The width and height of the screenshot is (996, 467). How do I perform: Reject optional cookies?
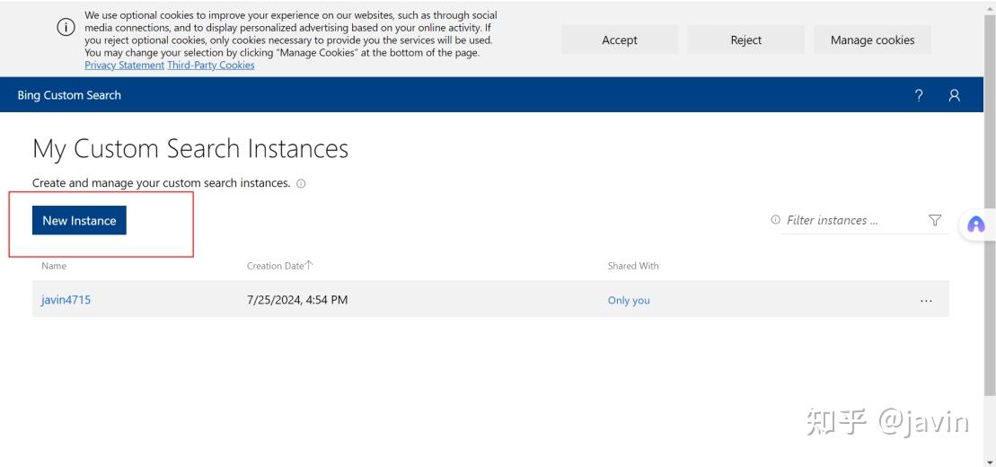[x=745, y=40]
